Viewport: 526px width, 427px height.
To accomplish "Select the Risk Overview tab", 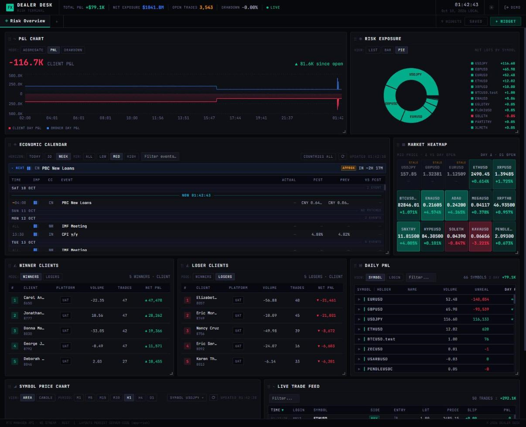I will 25,21.
